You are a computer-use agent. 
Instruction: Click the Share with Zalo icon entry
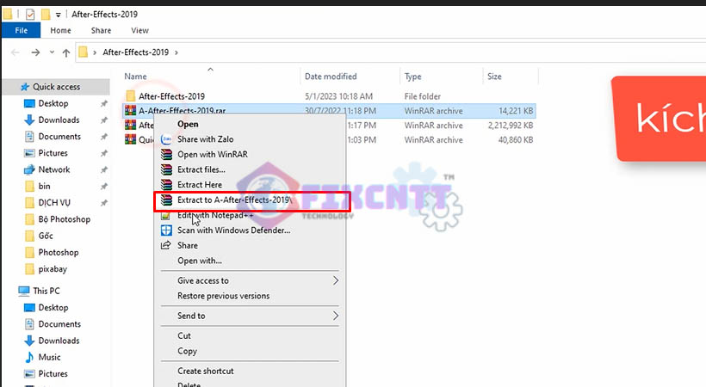point(167,139)
